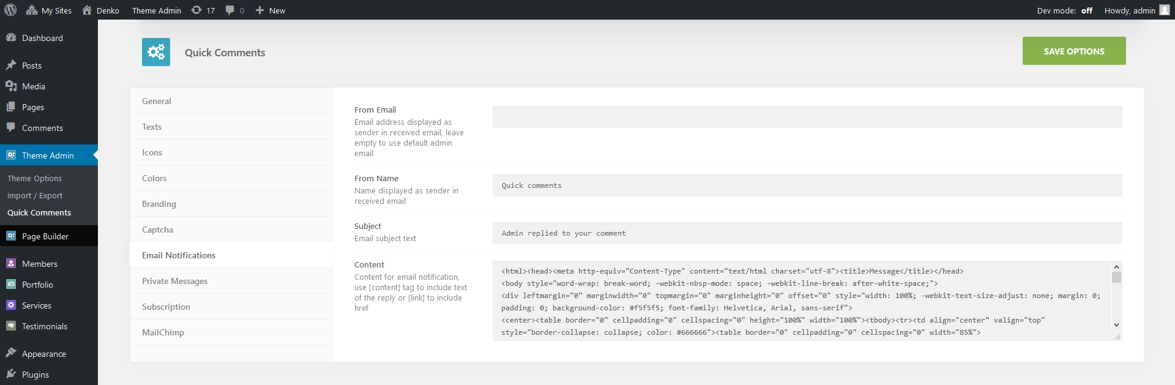Click the Subject input field

807,233
